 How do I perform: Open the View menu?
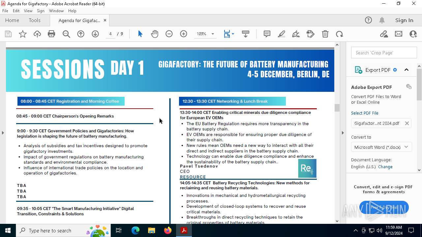click(28, 11)
